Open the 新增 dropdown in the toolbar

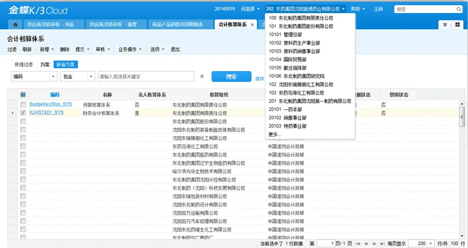(x=47, y=50)
